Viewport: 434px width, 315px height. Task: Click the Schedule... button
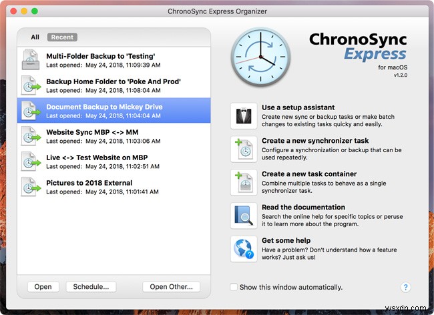click(x=91, y=287)
